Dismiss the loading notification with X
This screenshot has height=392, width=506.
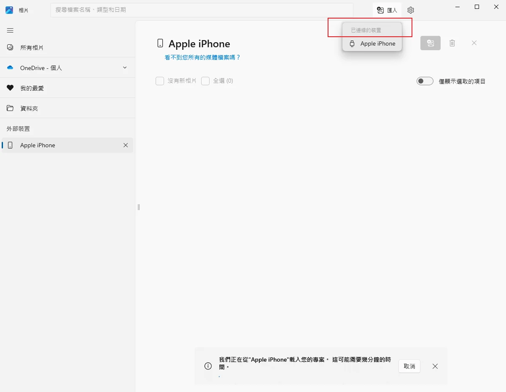pos(435,366)
